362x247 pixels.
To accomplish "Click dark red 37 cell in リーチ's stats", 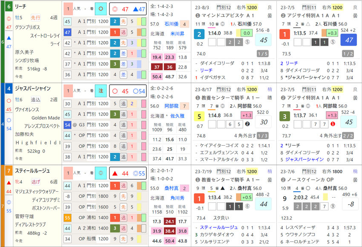I will [x=157, y=67].
